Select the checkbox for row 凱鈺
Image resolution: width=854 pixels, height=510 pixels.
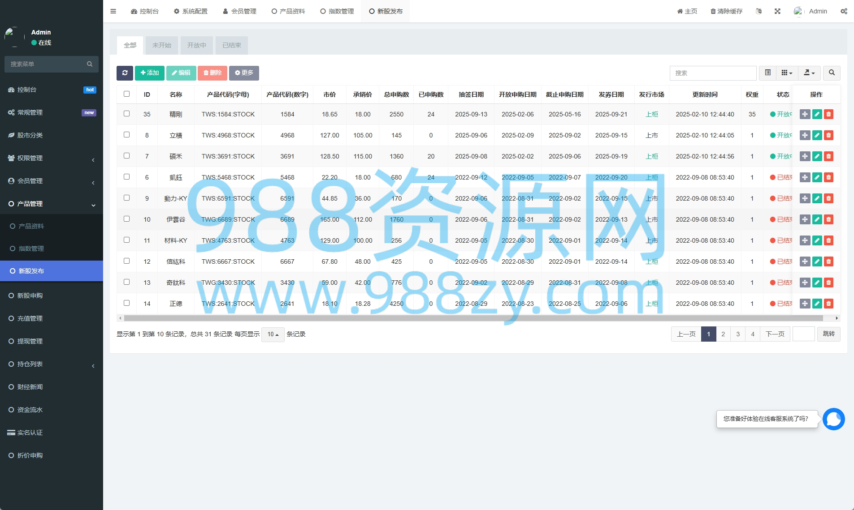pyautogui.click(x=126, y=177)
